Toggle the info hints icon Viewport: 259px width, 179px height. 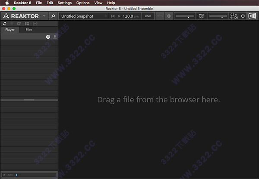(169, 16)
